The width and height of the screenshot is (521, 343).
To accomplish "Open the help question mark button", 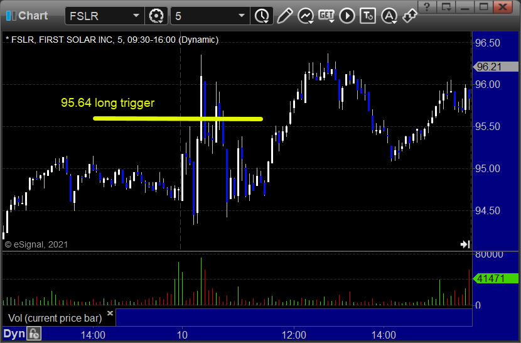I will [x=427, y=7].
